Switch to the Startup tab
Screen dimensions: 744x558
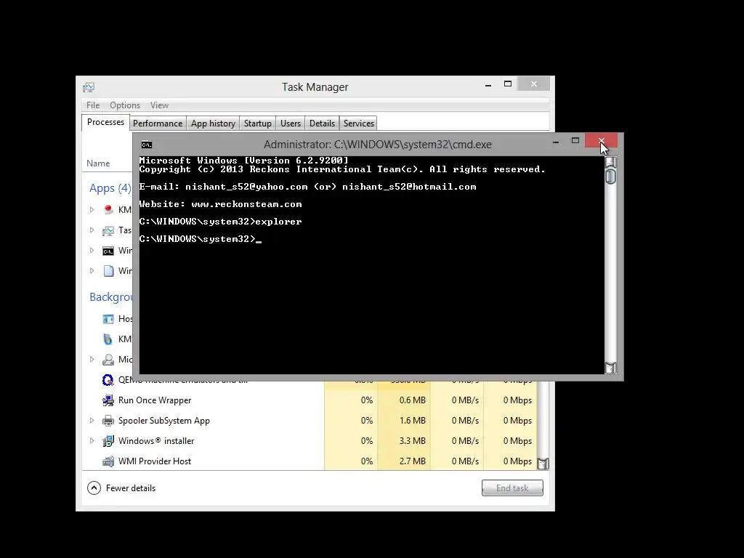click(x=258, y=124)
